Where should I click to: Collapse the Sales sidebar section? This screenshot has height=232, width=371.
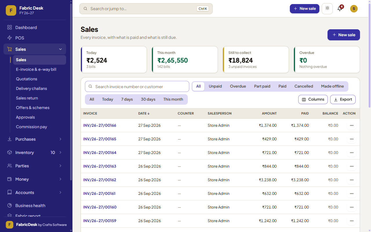pos(60,49)
